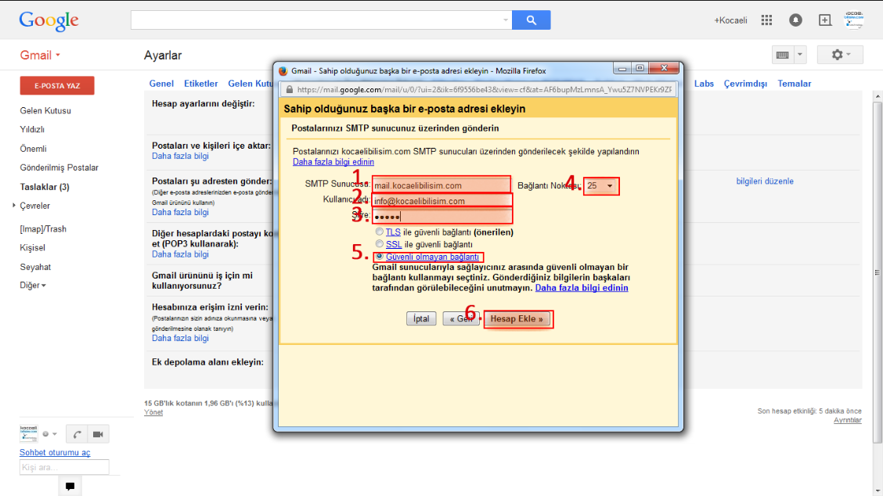Click the +Kocaeli profile link
The image size is (883, 496).
730,20
